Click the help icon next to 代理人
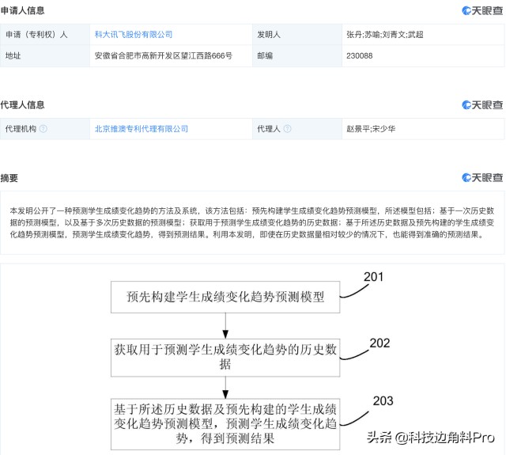506x455 pixels. [x=287, y=129]
